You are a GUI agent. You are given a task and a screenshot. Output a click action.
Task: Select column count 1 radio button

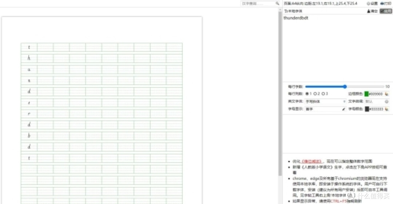coord(307,94)
